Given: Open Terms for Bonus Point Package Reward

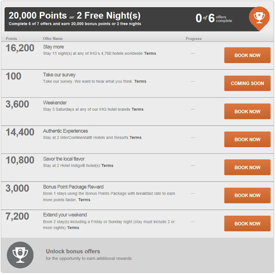Looking at the screenshot, I should [84, 200].
